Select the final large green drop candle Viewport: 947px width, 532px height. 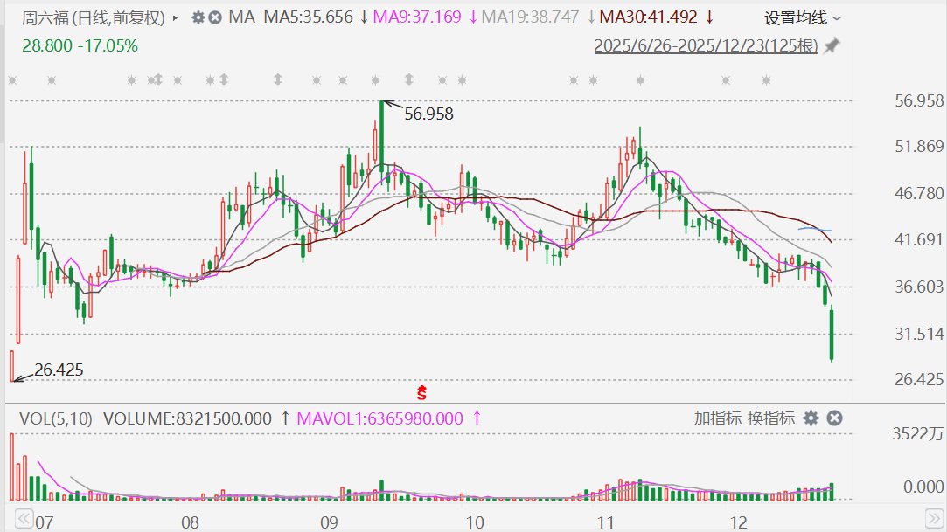(x=832, y=335)
